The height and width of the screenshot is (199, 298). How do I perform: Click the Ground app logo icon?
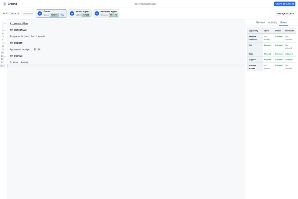(x=4, y=4)
